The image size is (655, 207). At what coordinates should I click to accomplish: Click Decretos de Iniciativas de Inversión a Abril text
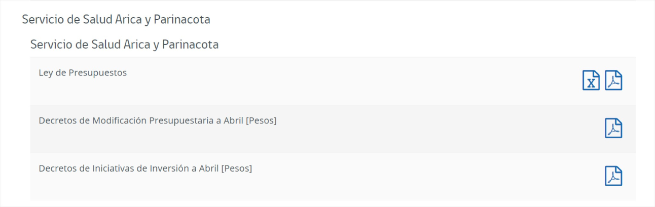click(x=129, y=168)
